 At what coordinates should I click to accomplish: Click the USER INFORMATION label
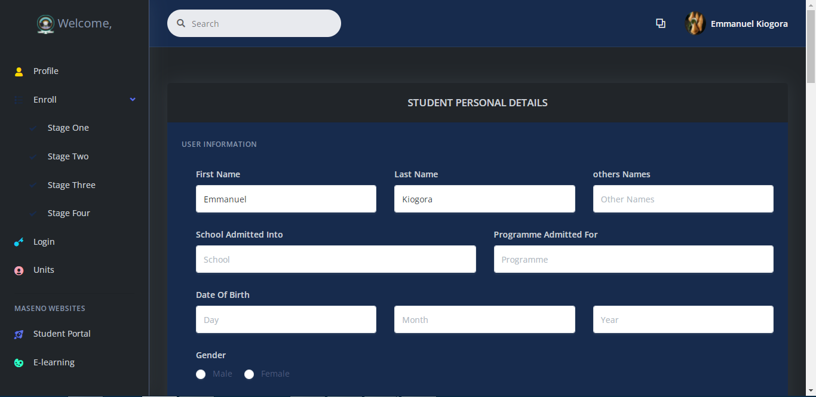click(x=219, y=144)
